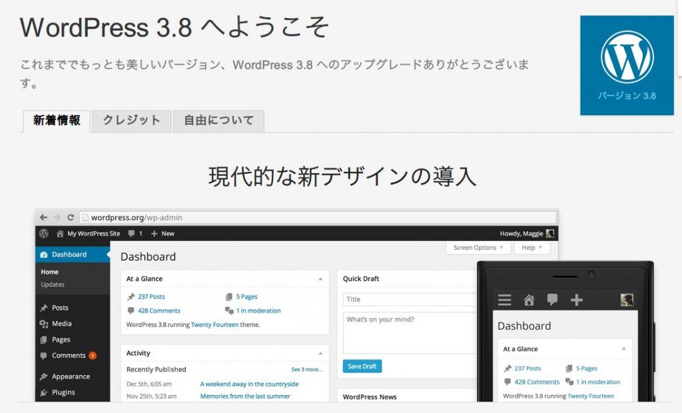The image size is (682, 413).
Task: Collapse the Activity widget arrow
Action: [320, 354]
